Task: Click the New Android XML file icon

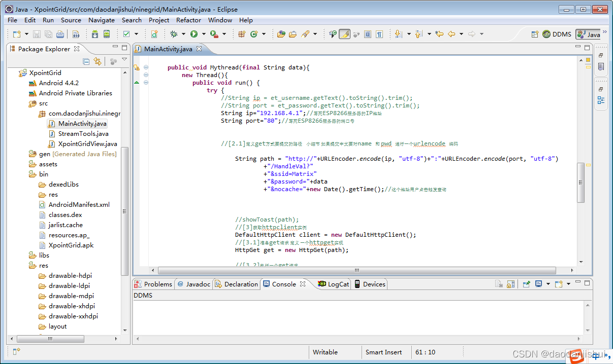Action: click(154, 34)
